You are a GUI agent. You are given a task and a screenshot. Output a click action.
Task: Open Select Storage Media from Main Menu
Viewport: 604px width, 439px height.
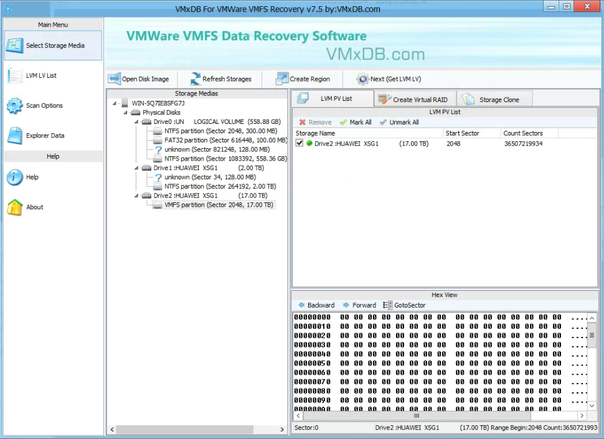coord(53,45)
